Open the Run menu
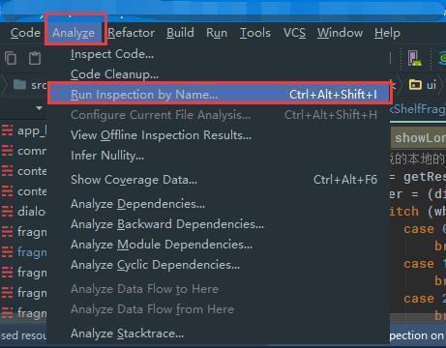This screenshot has width=446, height=348. pos(217,33)
